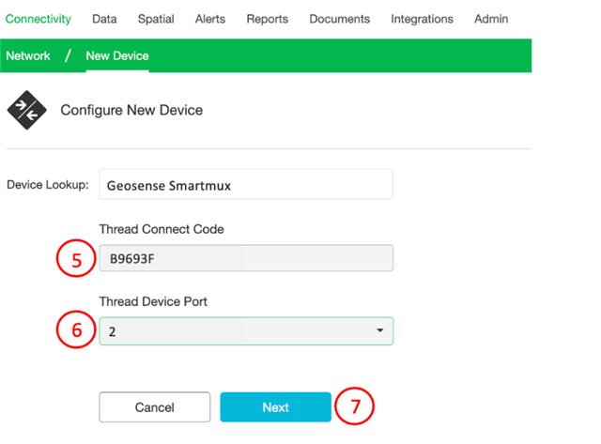Viewport: 601px width, 444px height.
Task: Open the Connectivity menu
Action: (39, 19)
